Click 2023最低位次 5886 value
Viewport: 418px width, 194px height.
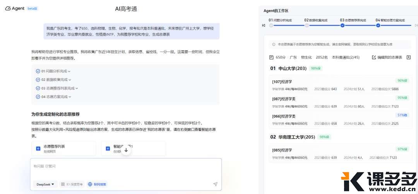385,89
